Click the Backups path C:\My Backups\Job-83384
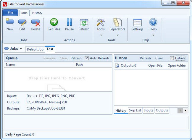Viewport: 192px width, 140px height. tap(46, 108)
